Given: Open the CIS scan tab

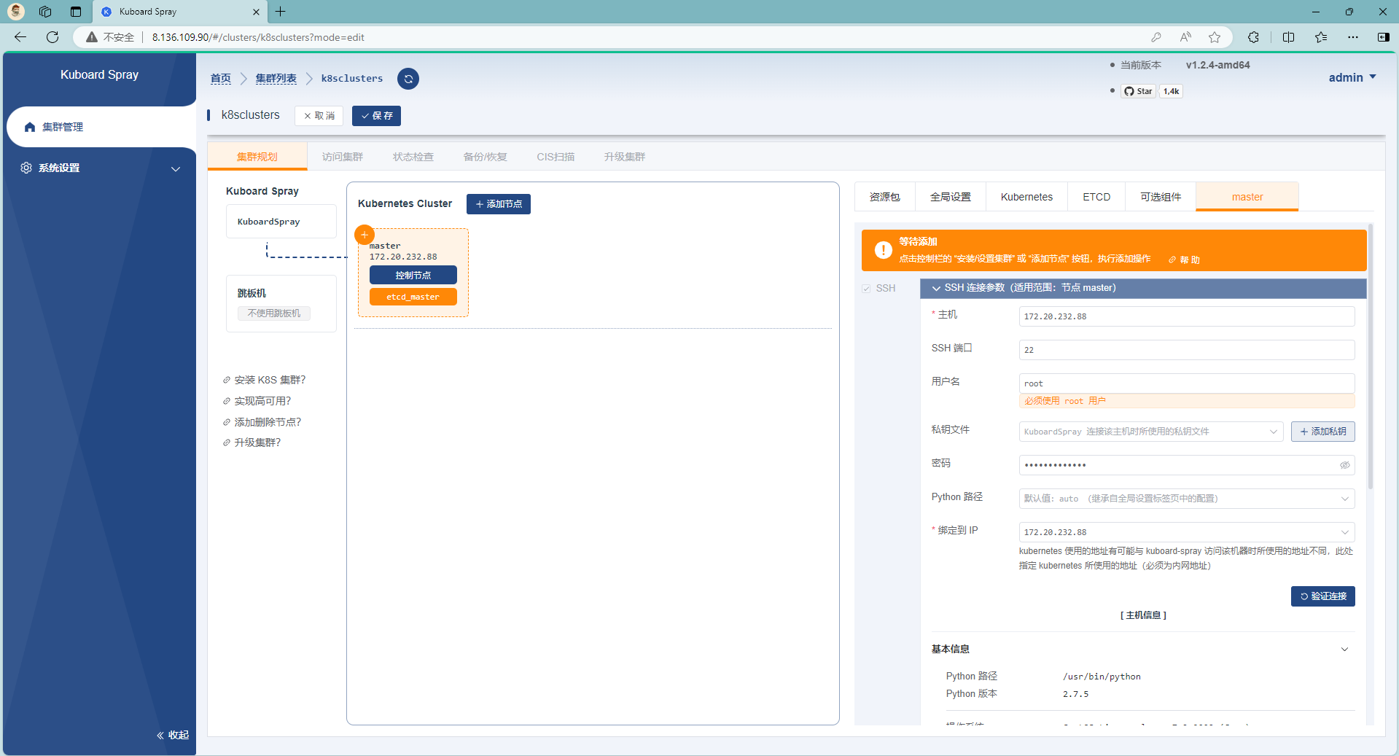Looking at the screenshot, I should tap(556, 157).
